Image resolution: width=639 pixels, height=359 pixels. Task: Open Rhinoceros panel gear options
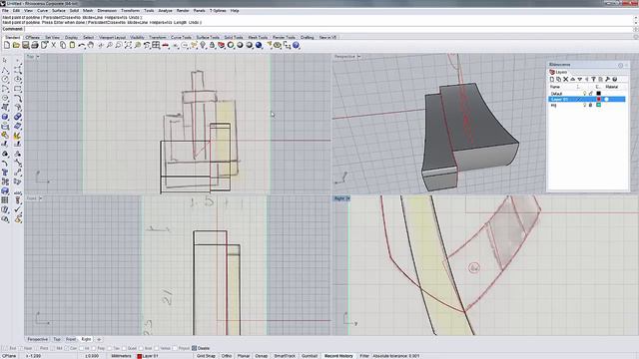coord(621,65)
